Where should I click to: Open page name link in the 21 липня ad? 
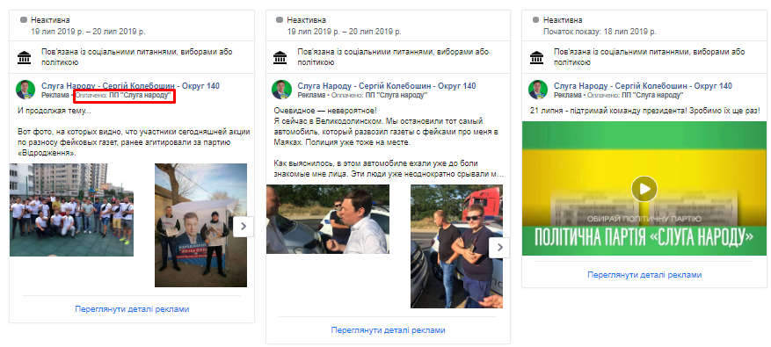[x=643, y=86]
